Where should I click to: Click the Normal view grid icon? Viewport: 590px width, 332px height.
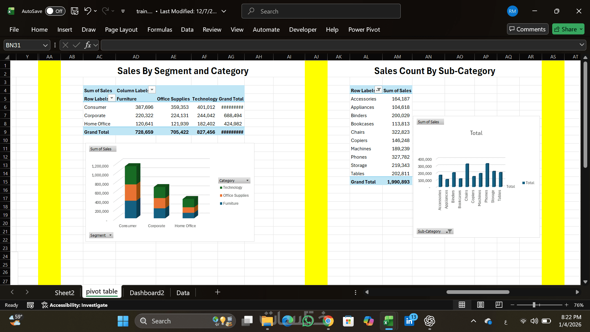(462, 305)
